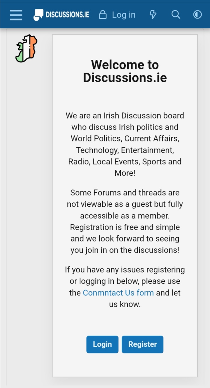This screenshot has width=210, height=388.
Task: Open What's New lightning bolt icon
Action: 153,14
